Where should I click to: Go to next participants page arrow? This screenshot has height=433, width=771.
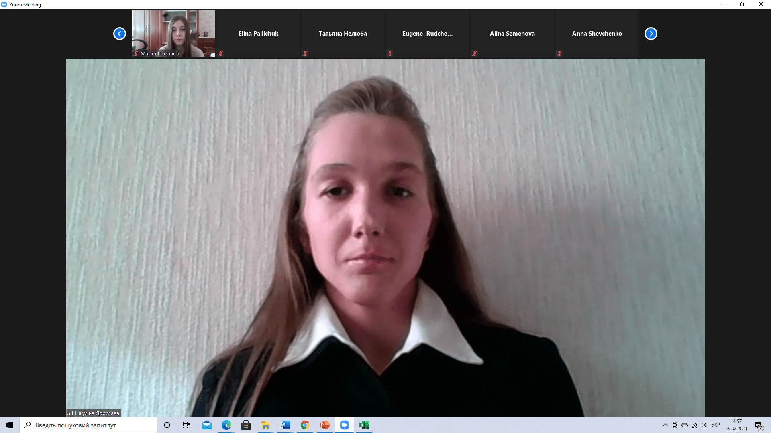pos(651,34)
